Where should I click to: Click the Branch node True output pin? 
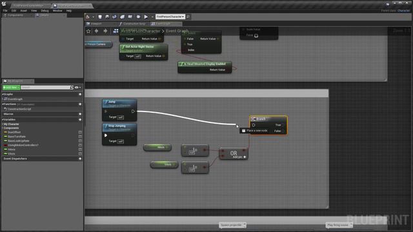coord(283,125)
